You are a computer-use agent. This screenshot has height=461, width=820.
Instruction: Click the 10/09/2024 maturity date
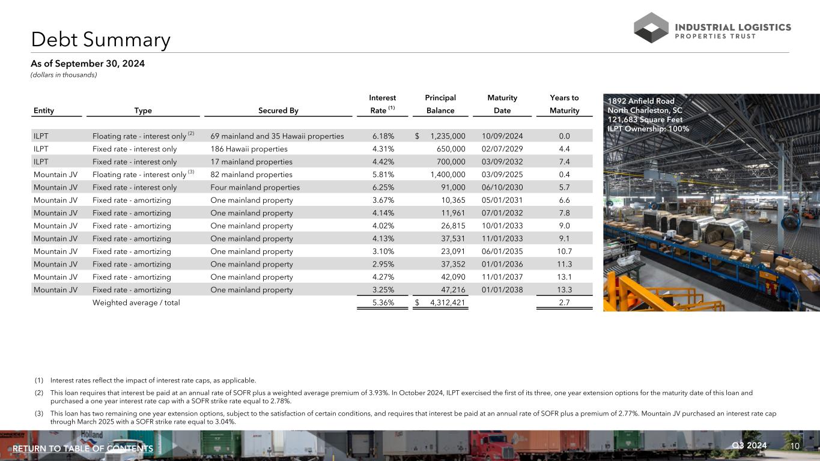pyautogui.click(x=502, y=136)
